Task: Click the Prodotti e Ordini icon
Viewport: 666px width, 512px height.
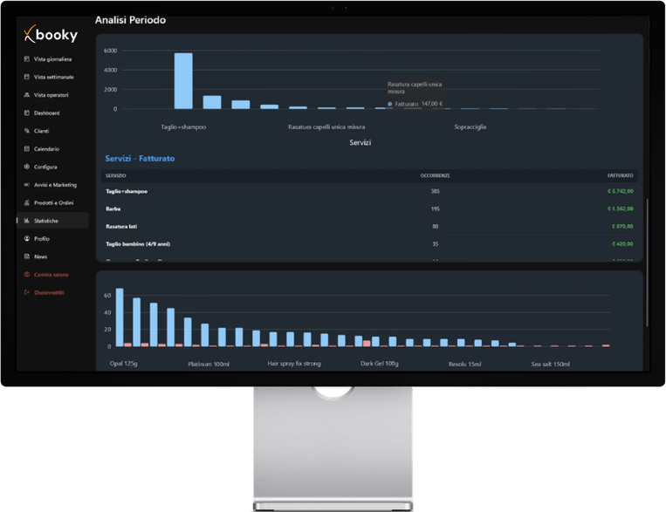Action: tap(27, 202)
